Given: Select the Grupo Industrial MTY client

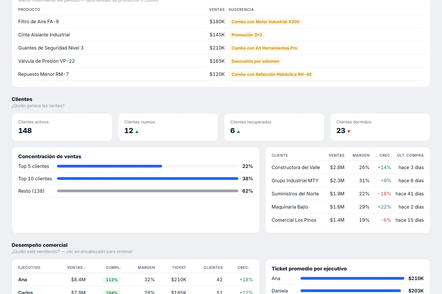Looking at the screenshot, I should tap(295, 181).
